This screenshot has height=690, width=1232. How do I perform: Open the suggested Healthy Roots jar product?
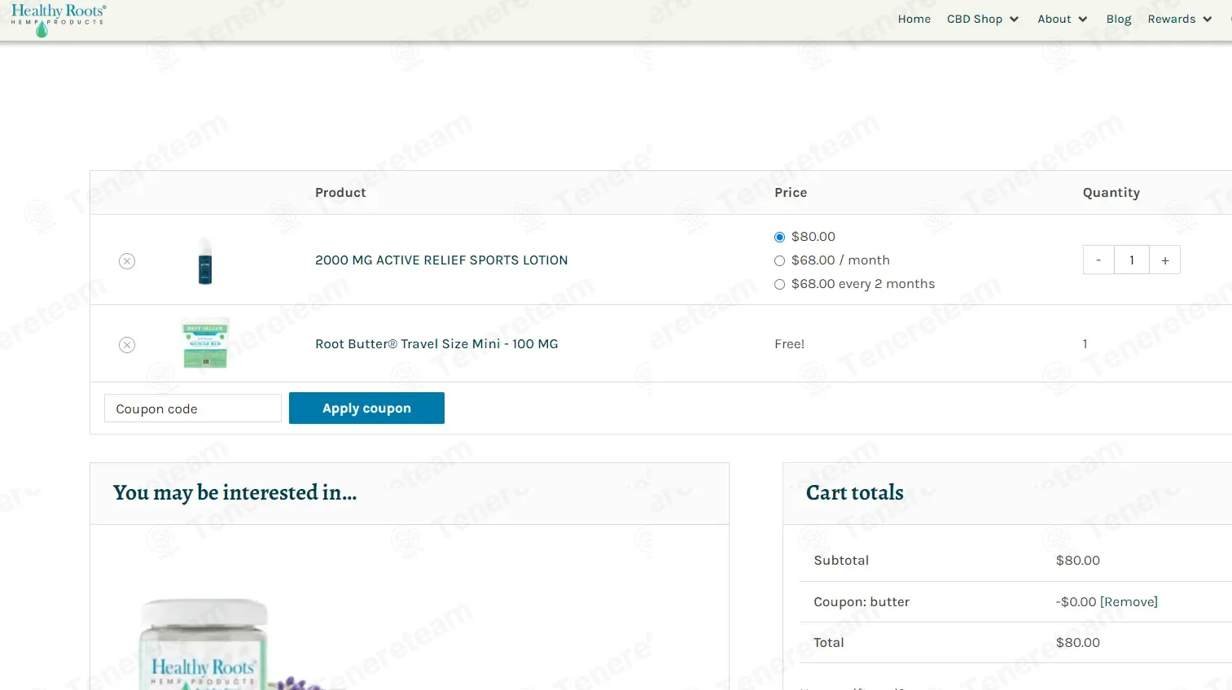click(x=204, y=643)
